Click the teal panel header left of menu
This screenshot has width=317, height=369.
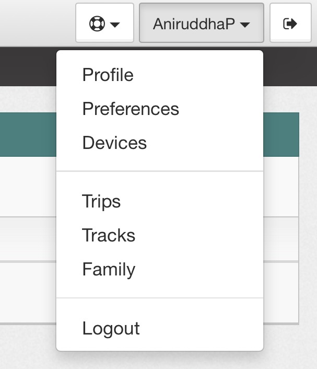(26, 134)
